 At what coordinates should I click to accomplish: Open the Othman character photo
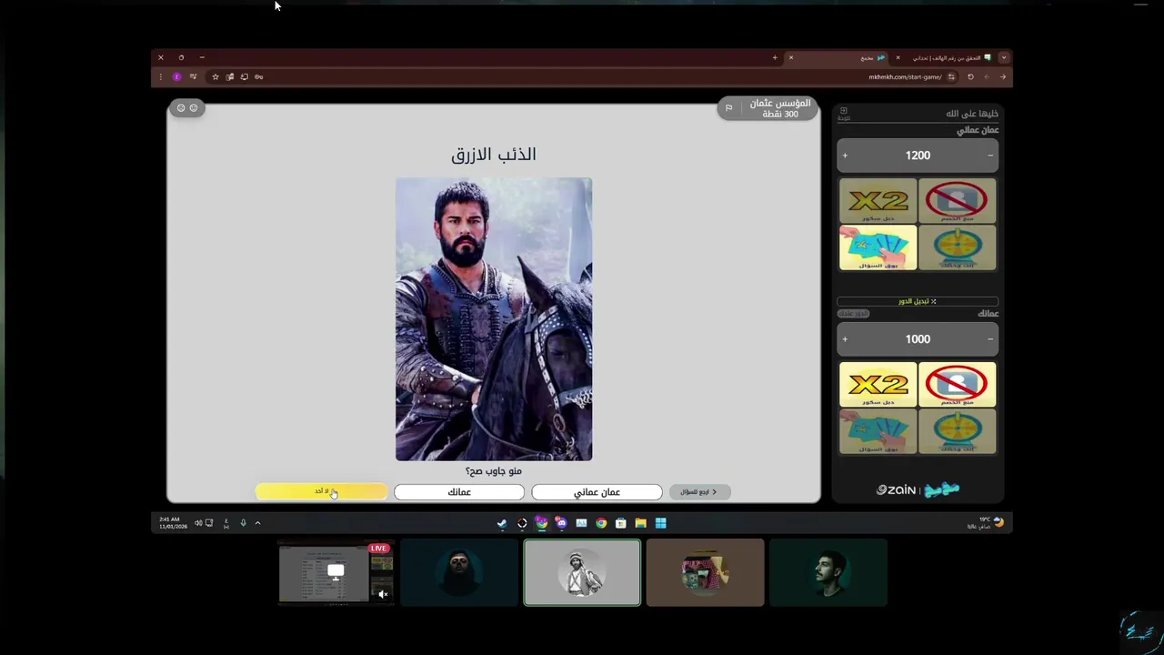click(494, 319)
